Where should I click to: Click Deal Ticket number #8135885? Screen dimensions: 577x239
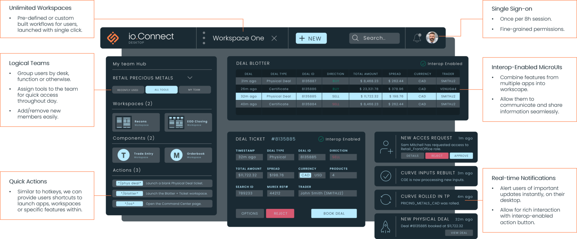tap(283, 139)
